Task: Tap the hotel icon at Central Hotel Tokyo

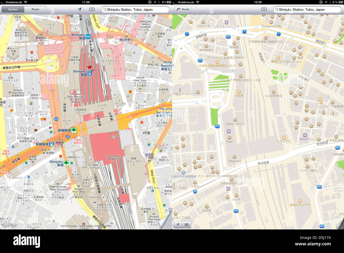Action: coord(140,89)
